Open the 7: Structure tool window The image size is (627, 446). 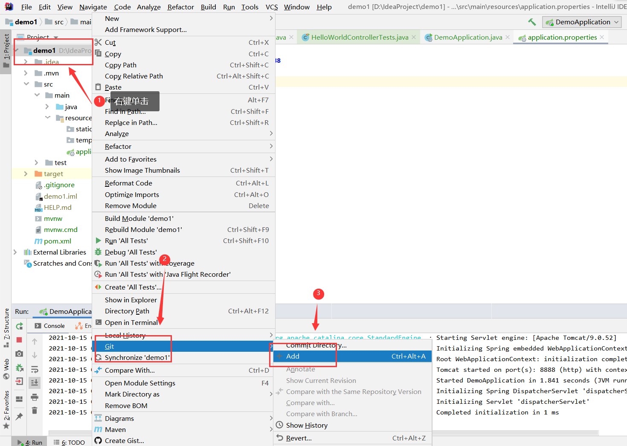tap(6, 327)
